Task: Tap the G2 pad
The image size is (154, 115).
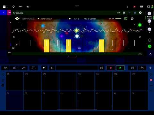Action: coord(86,100)
